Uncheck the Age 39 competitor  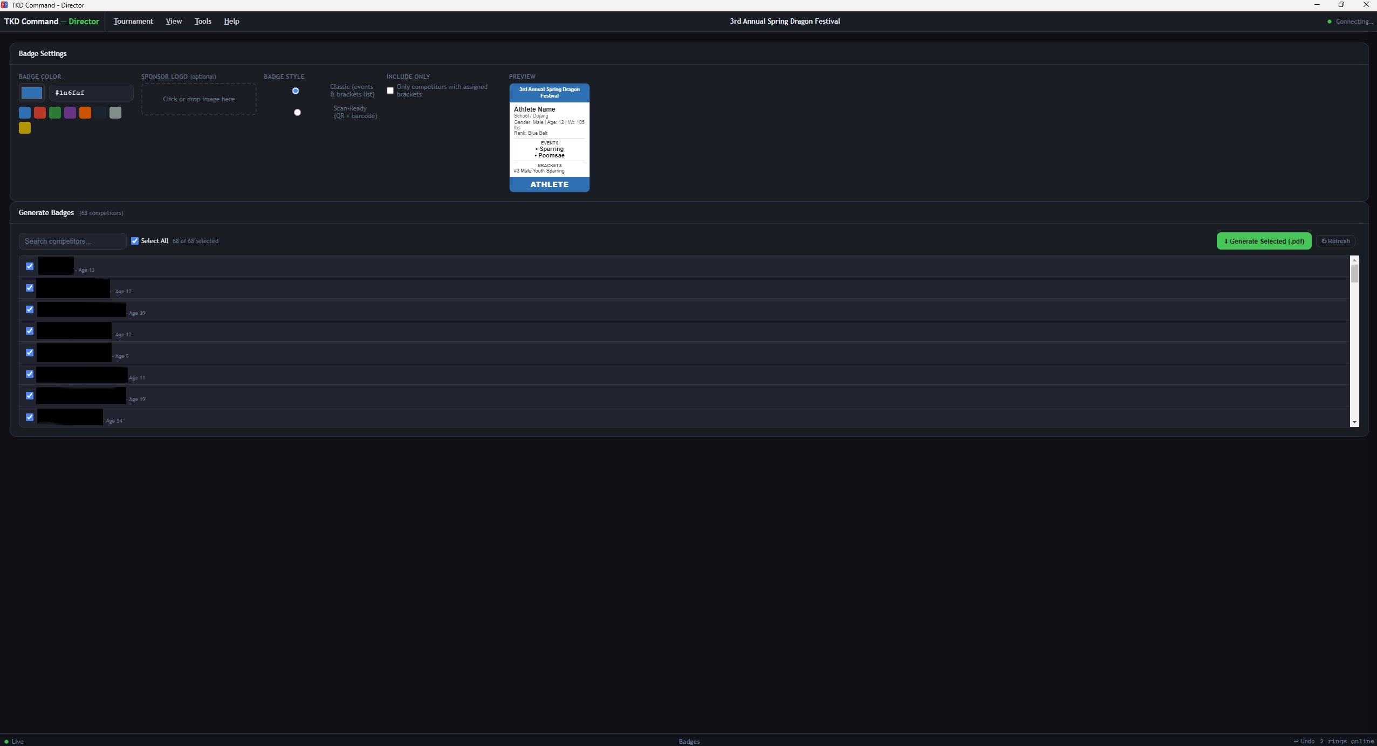[30, 309]
